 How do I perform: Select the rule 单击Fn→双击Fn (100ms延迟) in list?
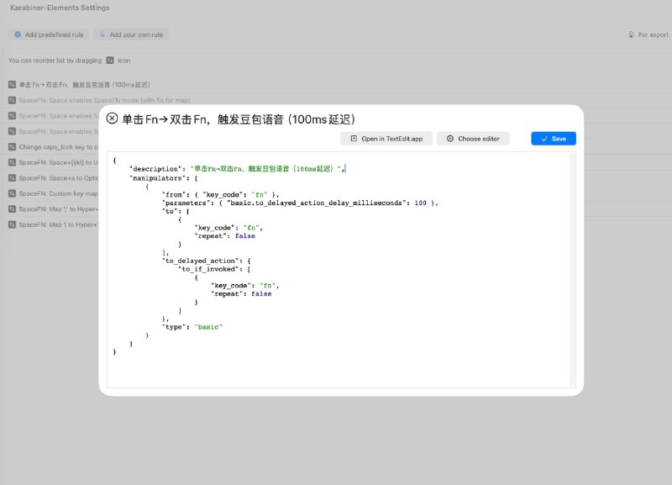85,85
